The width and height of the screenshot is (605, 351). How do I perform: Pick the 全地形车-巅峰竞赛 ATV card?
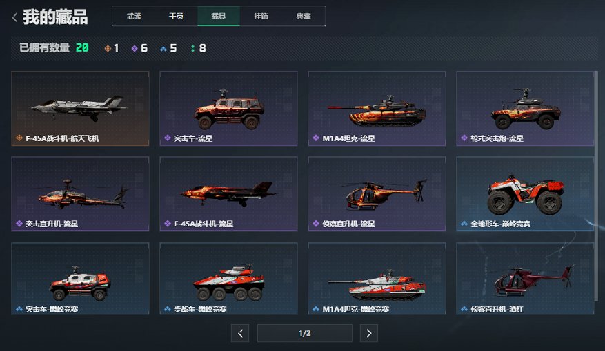(525, 194)
